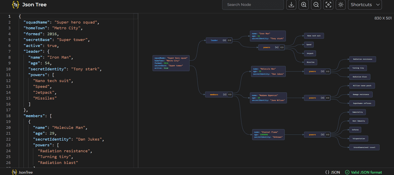Click the "Super tower" value in editor
394x175 pixels.
(x=72, y=40)
